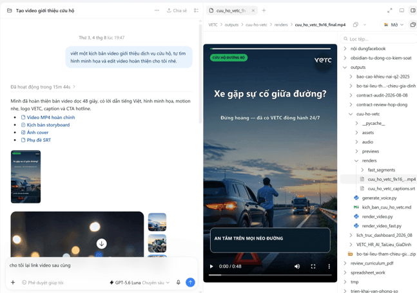Expand VETC_HR_AI_TaiLieu_GiaDinh folder

tap(351, 245)
